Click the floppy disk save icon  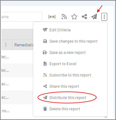click(x=45, y=41)
